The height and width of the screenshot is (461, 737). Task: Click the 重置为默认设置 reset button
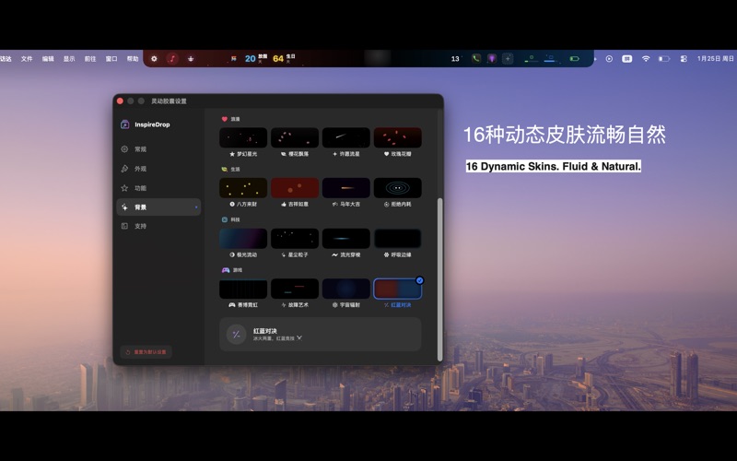[146, 351]
